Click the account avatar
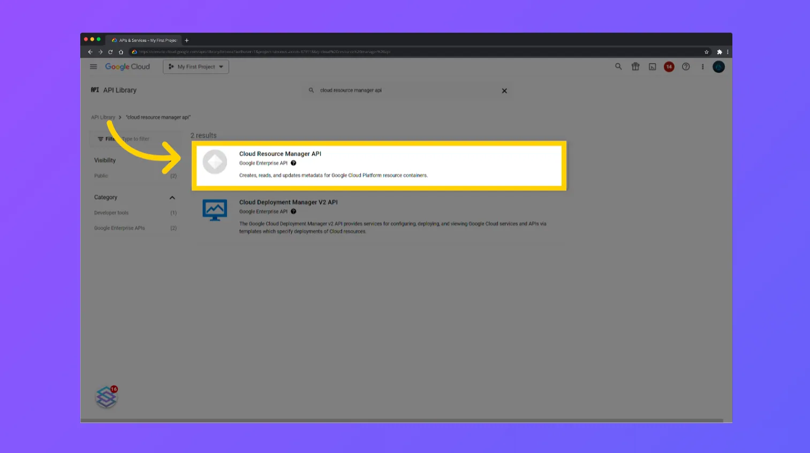The image size is (810, 453). (x=719, y=67)
